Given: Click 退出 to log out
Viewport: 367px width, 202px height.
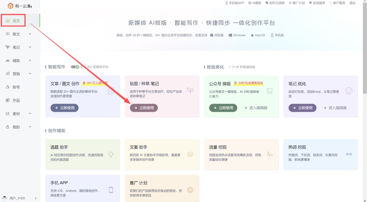Looking at the screenshot, I should [353, 3].
